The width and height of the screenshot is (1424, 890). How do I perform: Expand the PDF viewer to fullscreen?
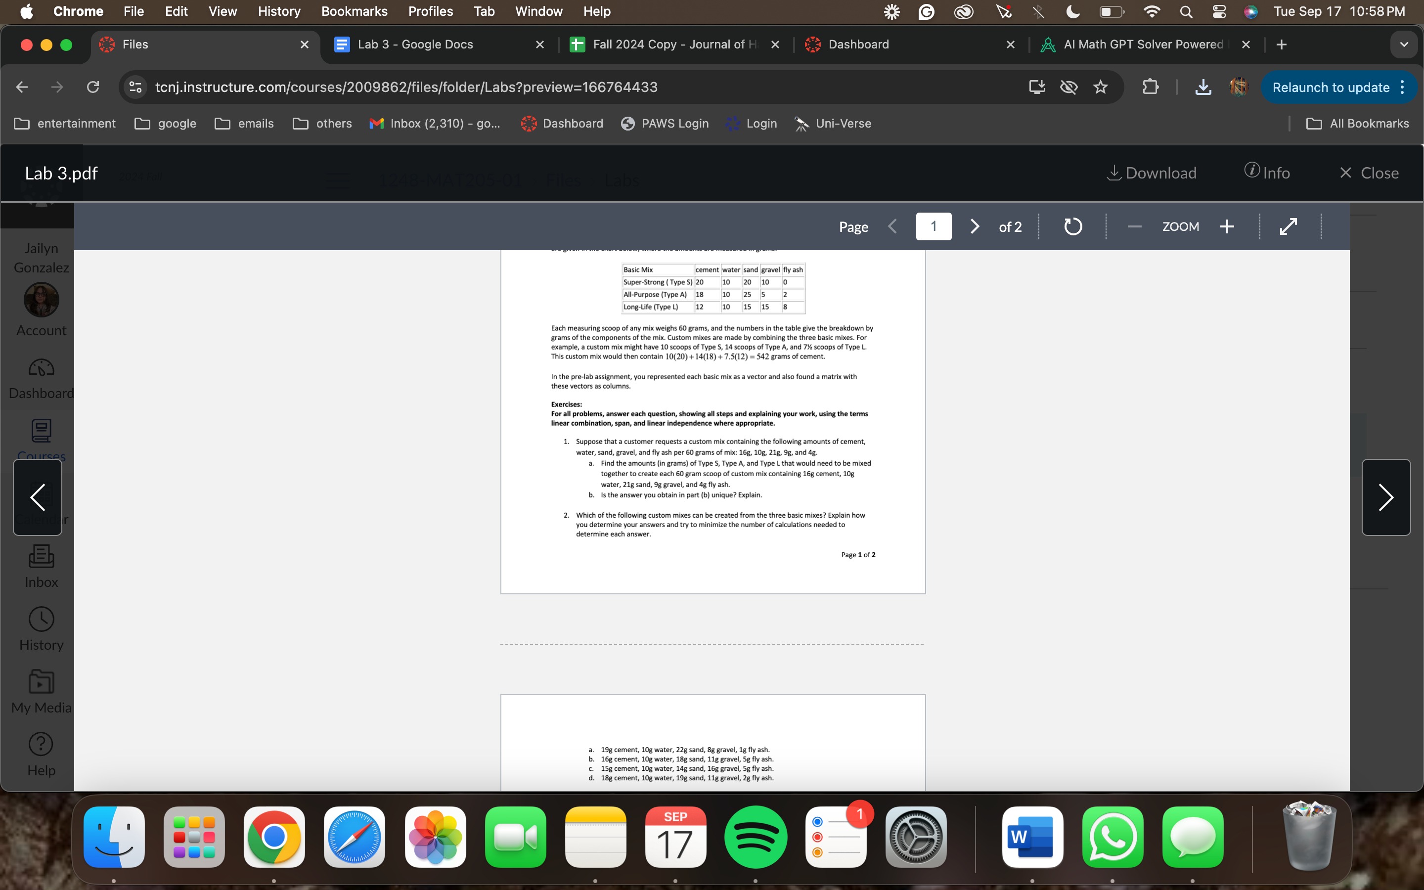pos(1289,226)
